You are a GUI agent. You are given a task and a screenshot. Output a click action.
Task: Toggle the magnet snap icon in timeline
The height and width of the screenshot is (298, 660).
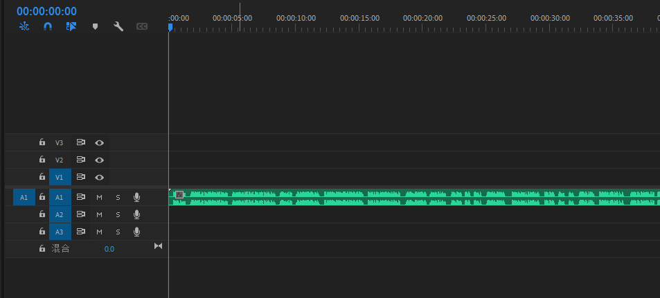(48, 26)
